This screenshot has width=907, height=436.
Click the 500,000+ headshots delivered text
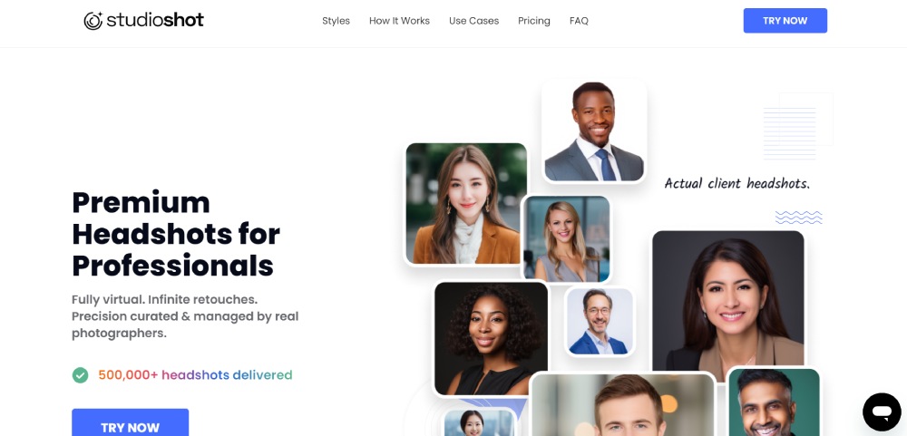tap(196, 375)
